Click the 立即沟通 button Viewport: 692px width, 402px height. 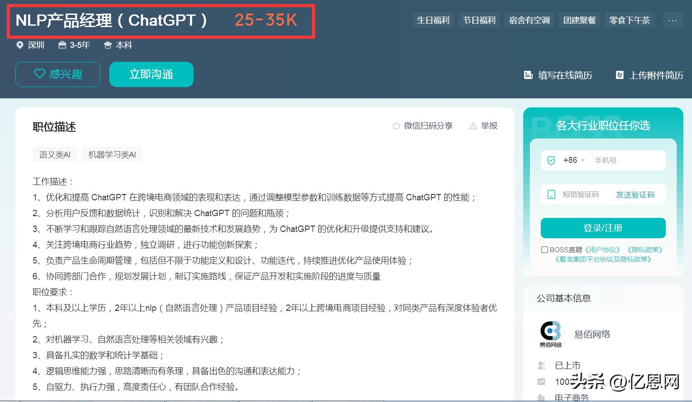coord(151,74)
